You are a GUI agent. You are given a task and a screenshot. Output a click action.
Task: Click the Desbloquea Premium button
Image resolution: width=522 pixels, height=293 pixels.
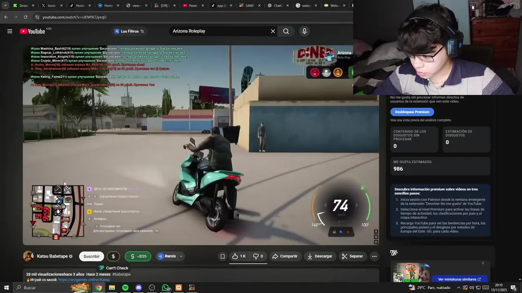coord(412,112)
